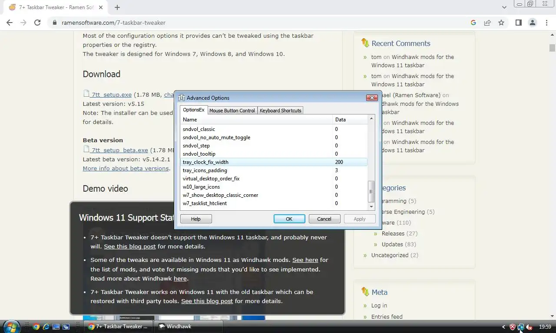This screenshot has width=556, height=333.
Task: Select the tray_icons_padding option
Action: [x=274, y=170]
